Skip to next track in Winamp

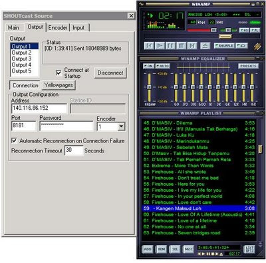(192, 46)
